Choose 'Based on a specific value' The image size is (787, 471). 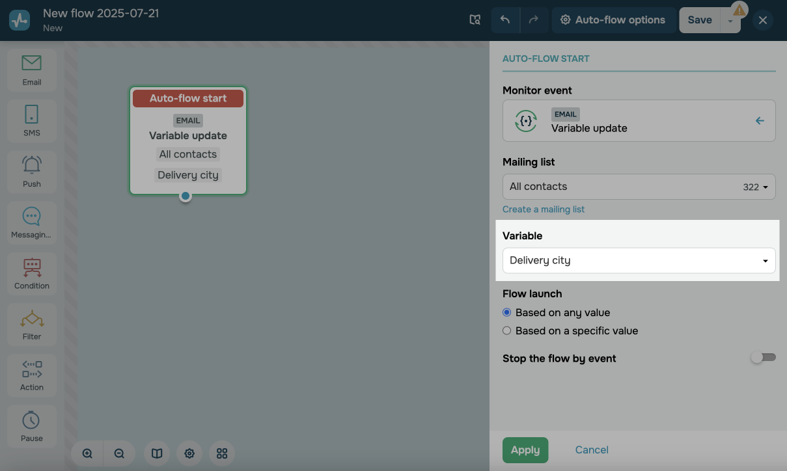(507, 330)
